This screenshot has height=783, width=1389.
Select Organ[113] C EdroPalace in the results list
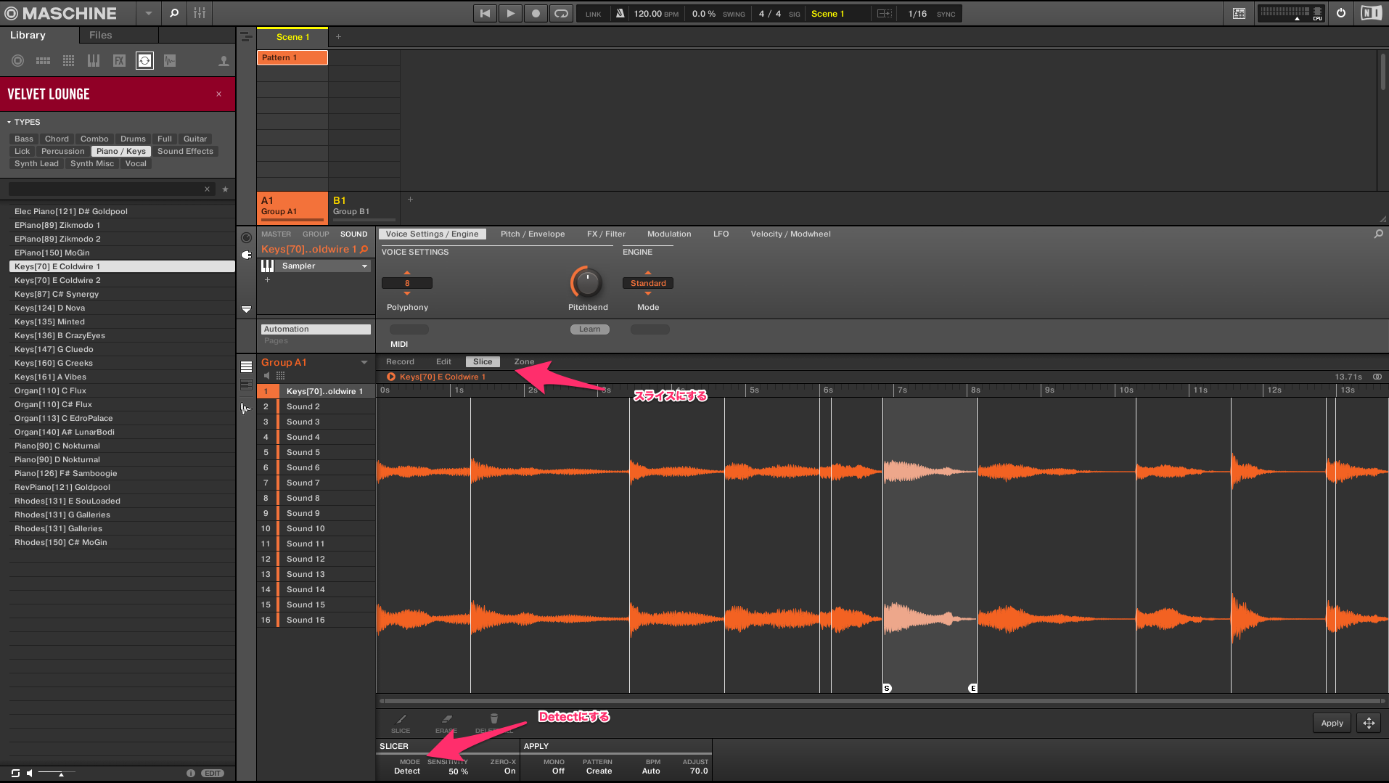(63, 418)
